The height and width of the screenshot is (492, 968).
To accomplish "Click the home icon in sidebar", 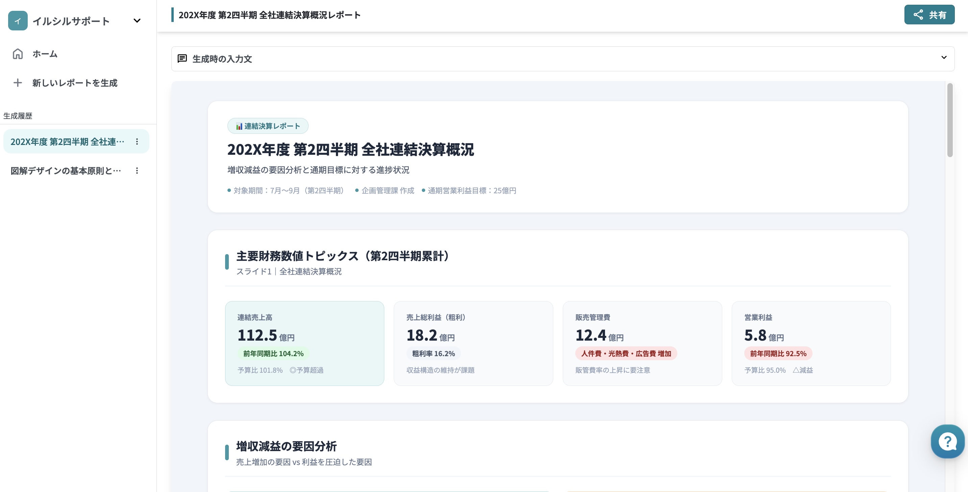I will (x=18, y=54).
